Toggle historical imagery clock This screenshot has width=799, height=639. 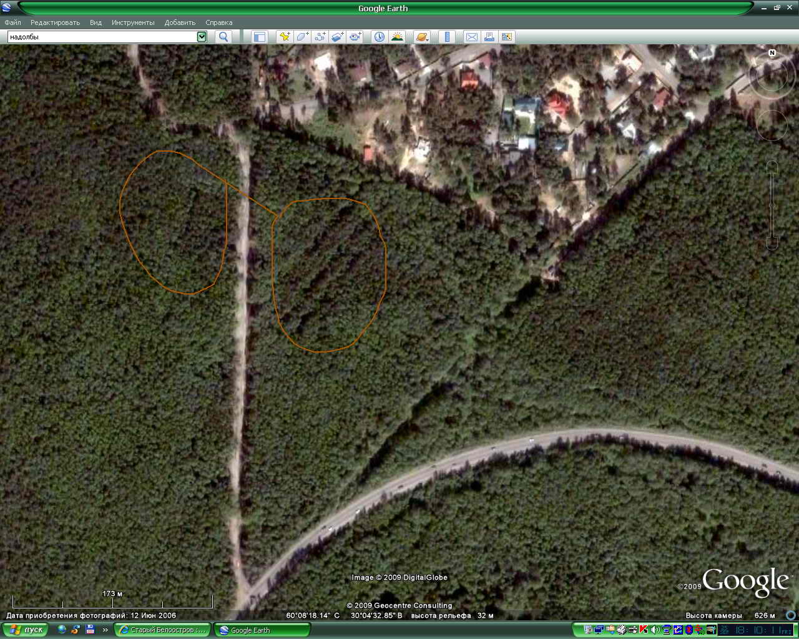coord(380,37)
